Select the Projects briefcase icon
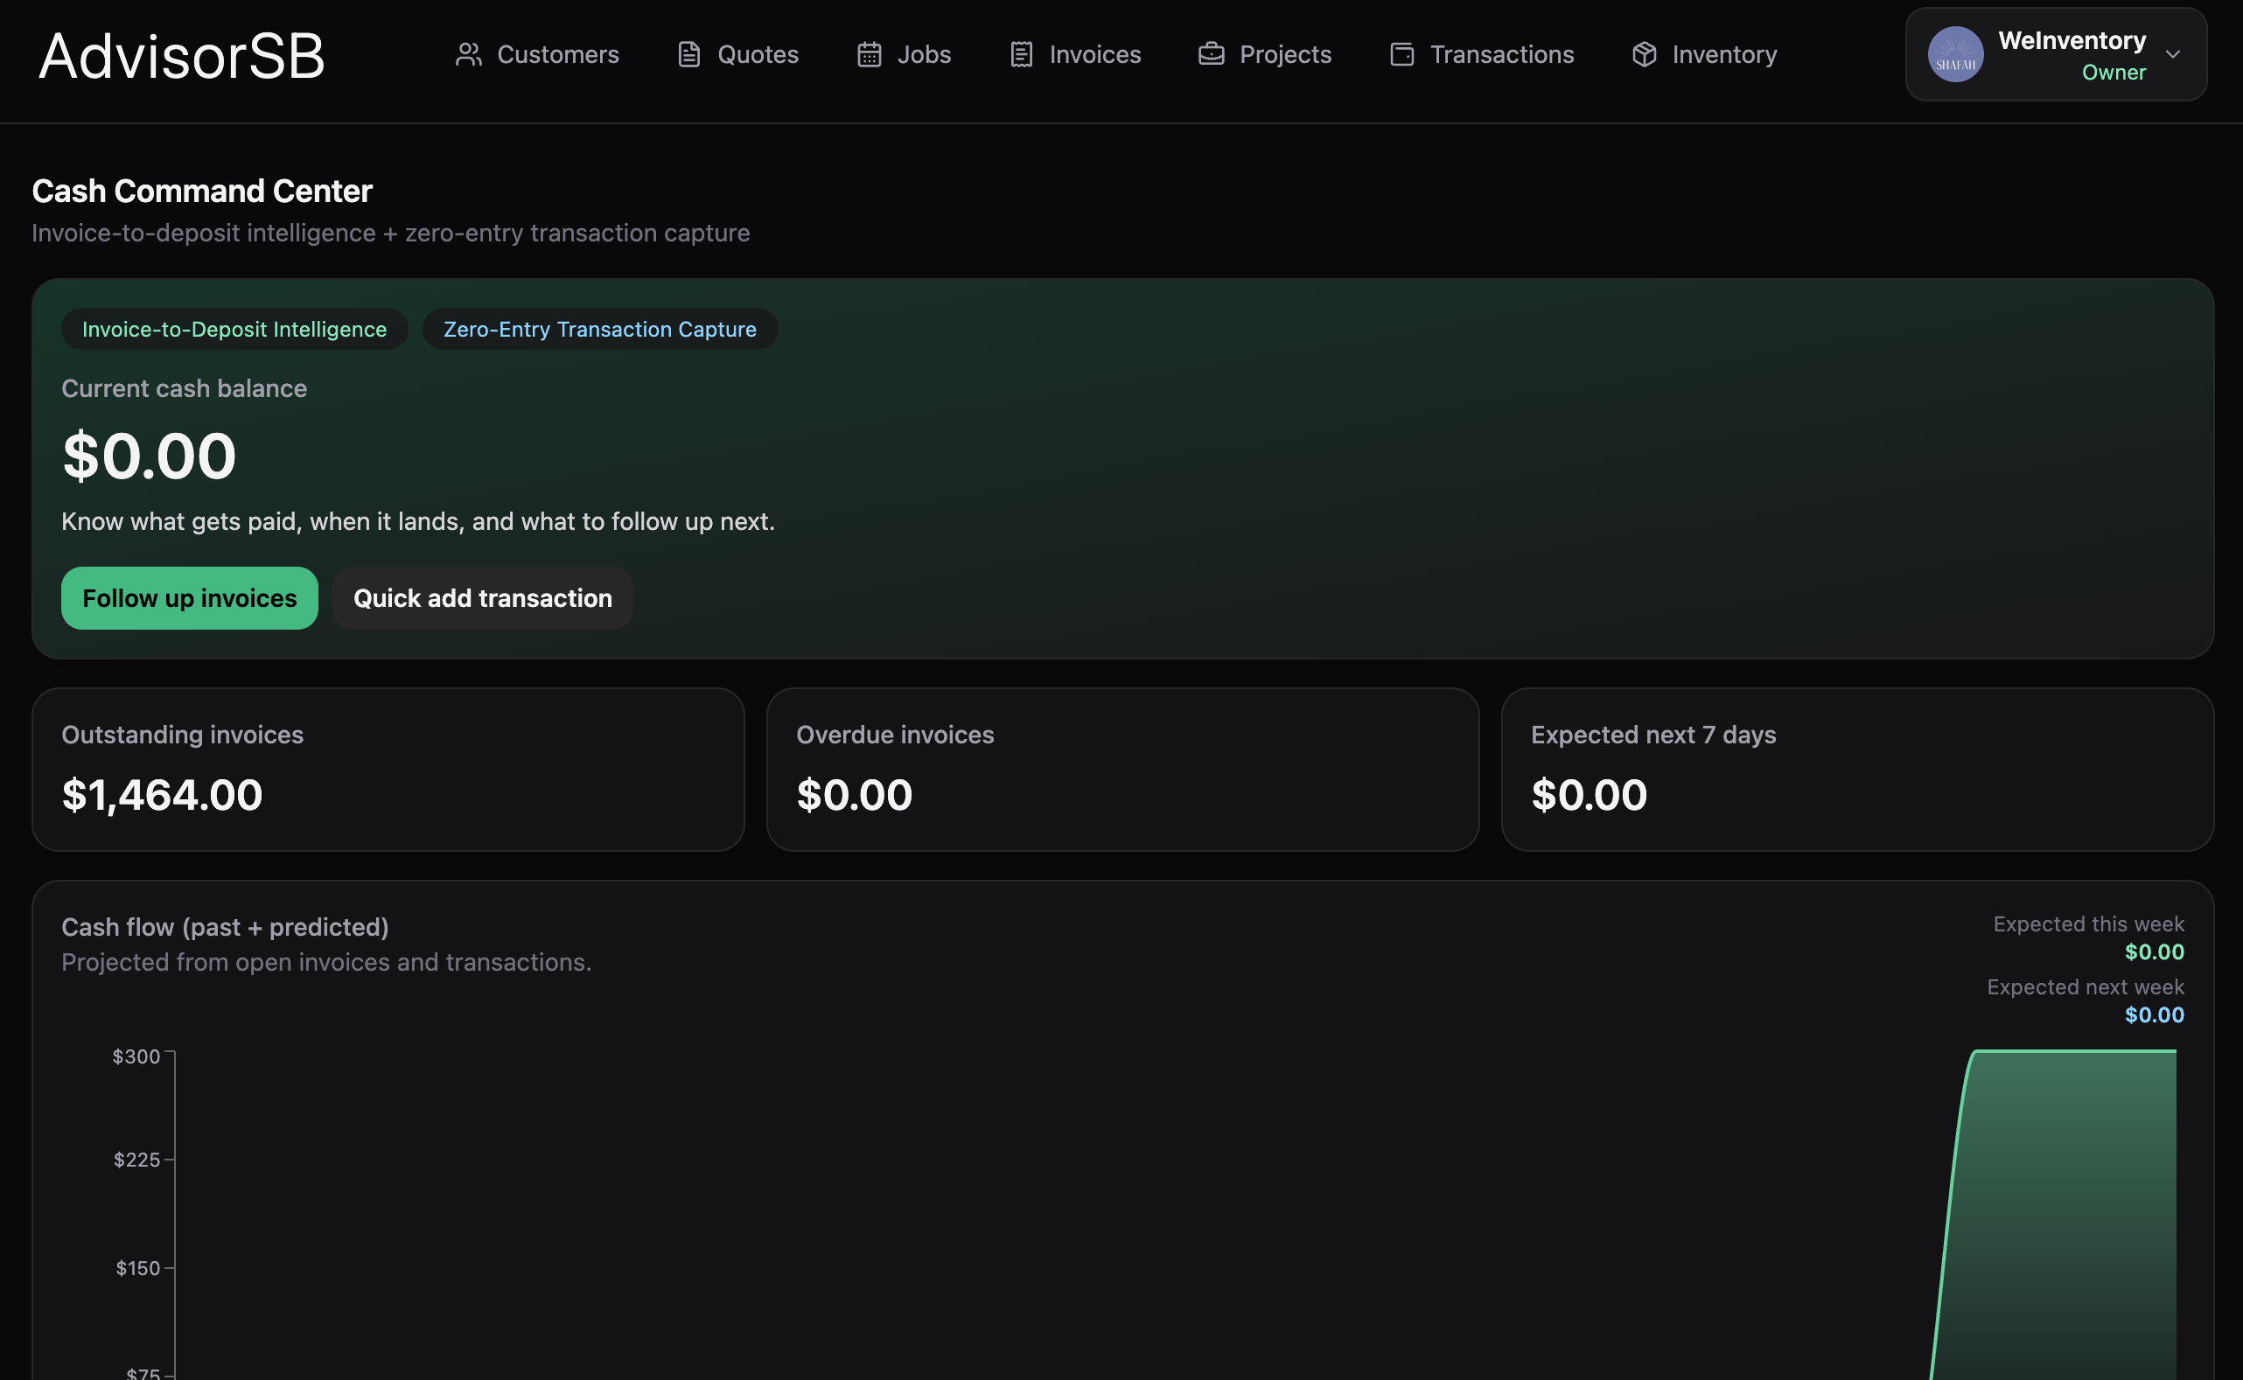 click(1211, 55)
